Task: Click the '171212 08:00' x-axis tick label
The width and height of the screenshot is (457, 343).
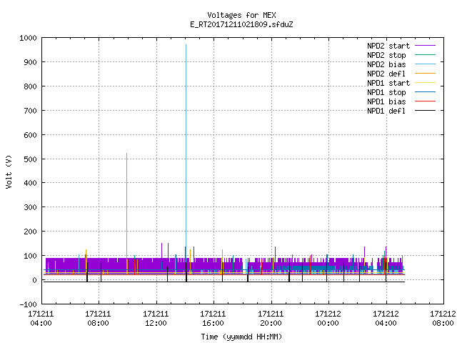Action: click(x=443, y=318)
